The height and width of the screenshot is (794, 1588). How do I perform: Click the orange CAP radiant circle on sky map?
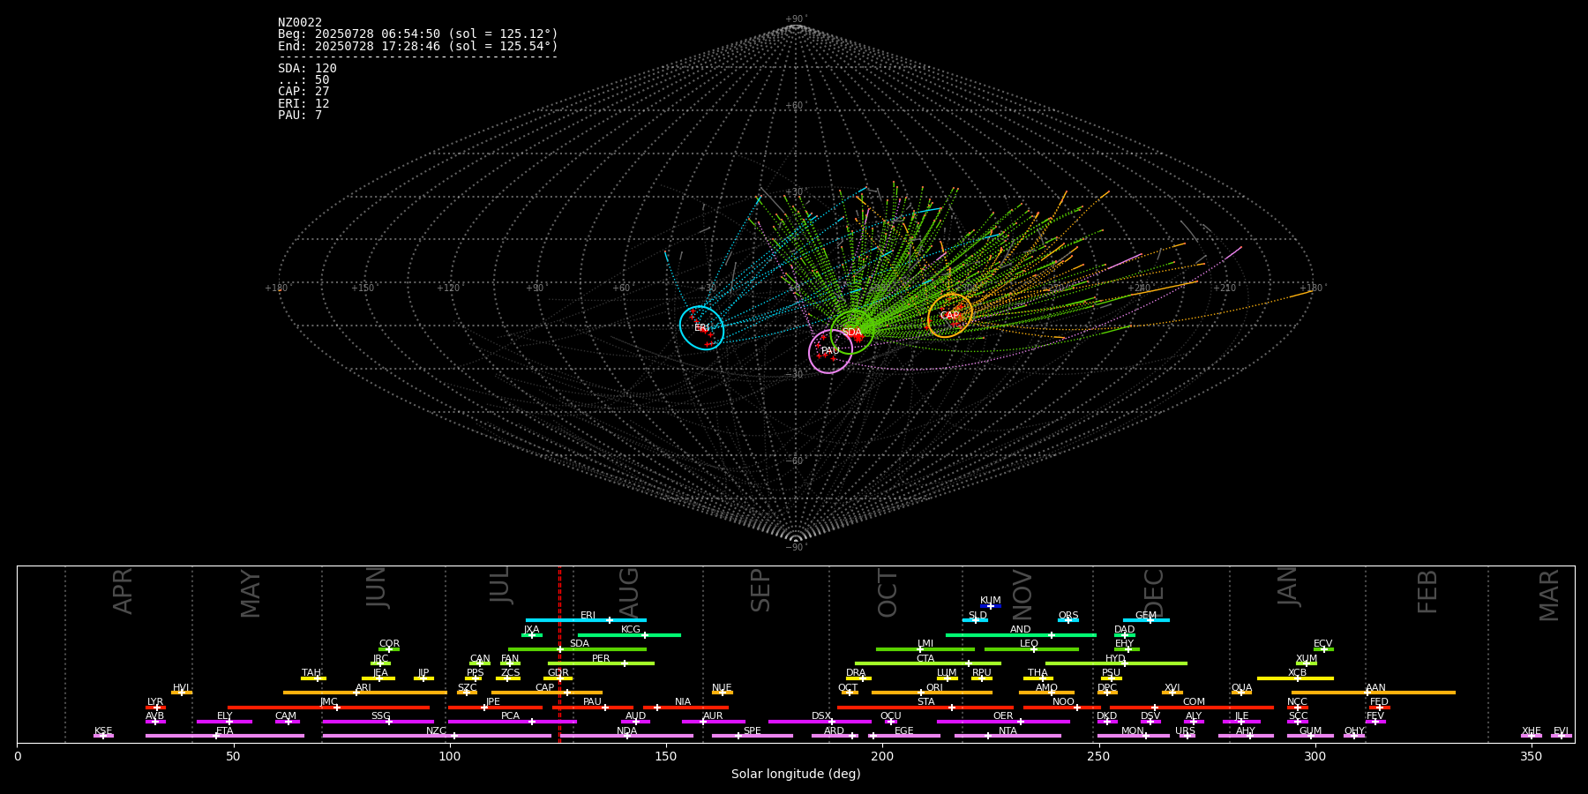[950, 315]
